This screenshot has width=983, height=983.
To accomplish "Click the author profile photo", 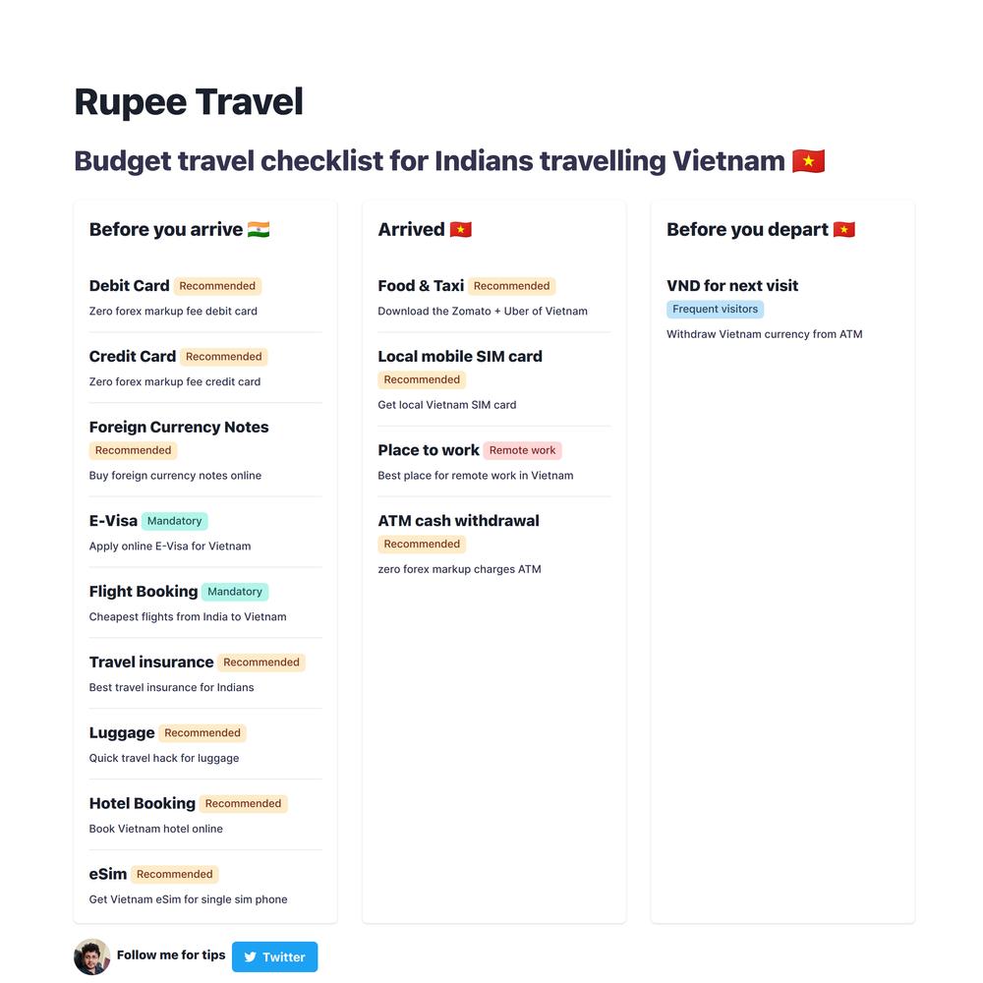I will [x=92, y=956].
